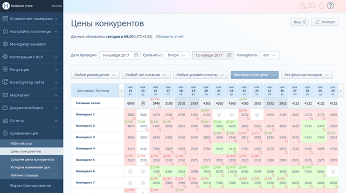Screen dimensions: 346x193
Task: Enable the Без фильтра номеров filter
Action: coord(307,74)
